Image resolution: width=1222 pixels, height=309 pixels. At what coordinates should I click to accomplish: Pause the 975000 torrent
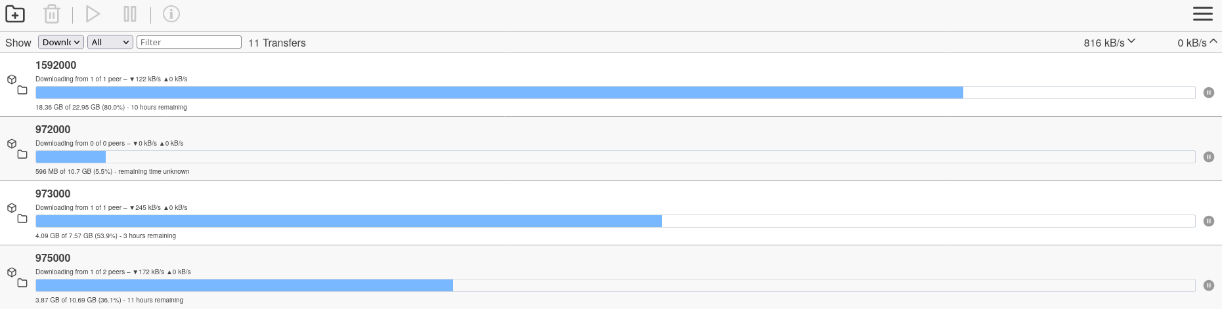pyautogui.click(x=1208, y=285)
